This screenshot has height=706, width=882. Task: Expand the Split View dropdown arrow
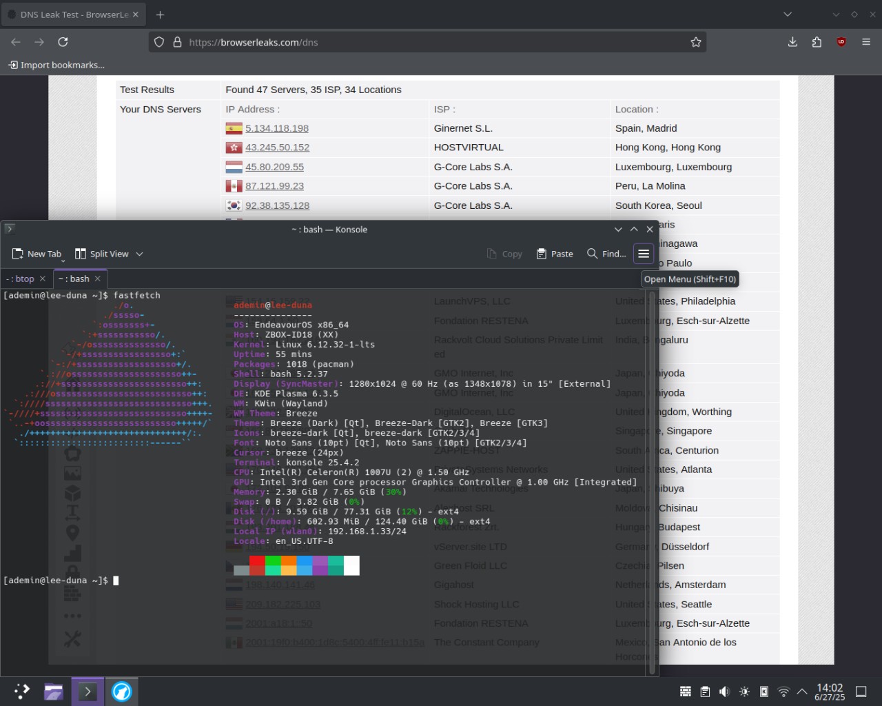[x=139, y=254]
